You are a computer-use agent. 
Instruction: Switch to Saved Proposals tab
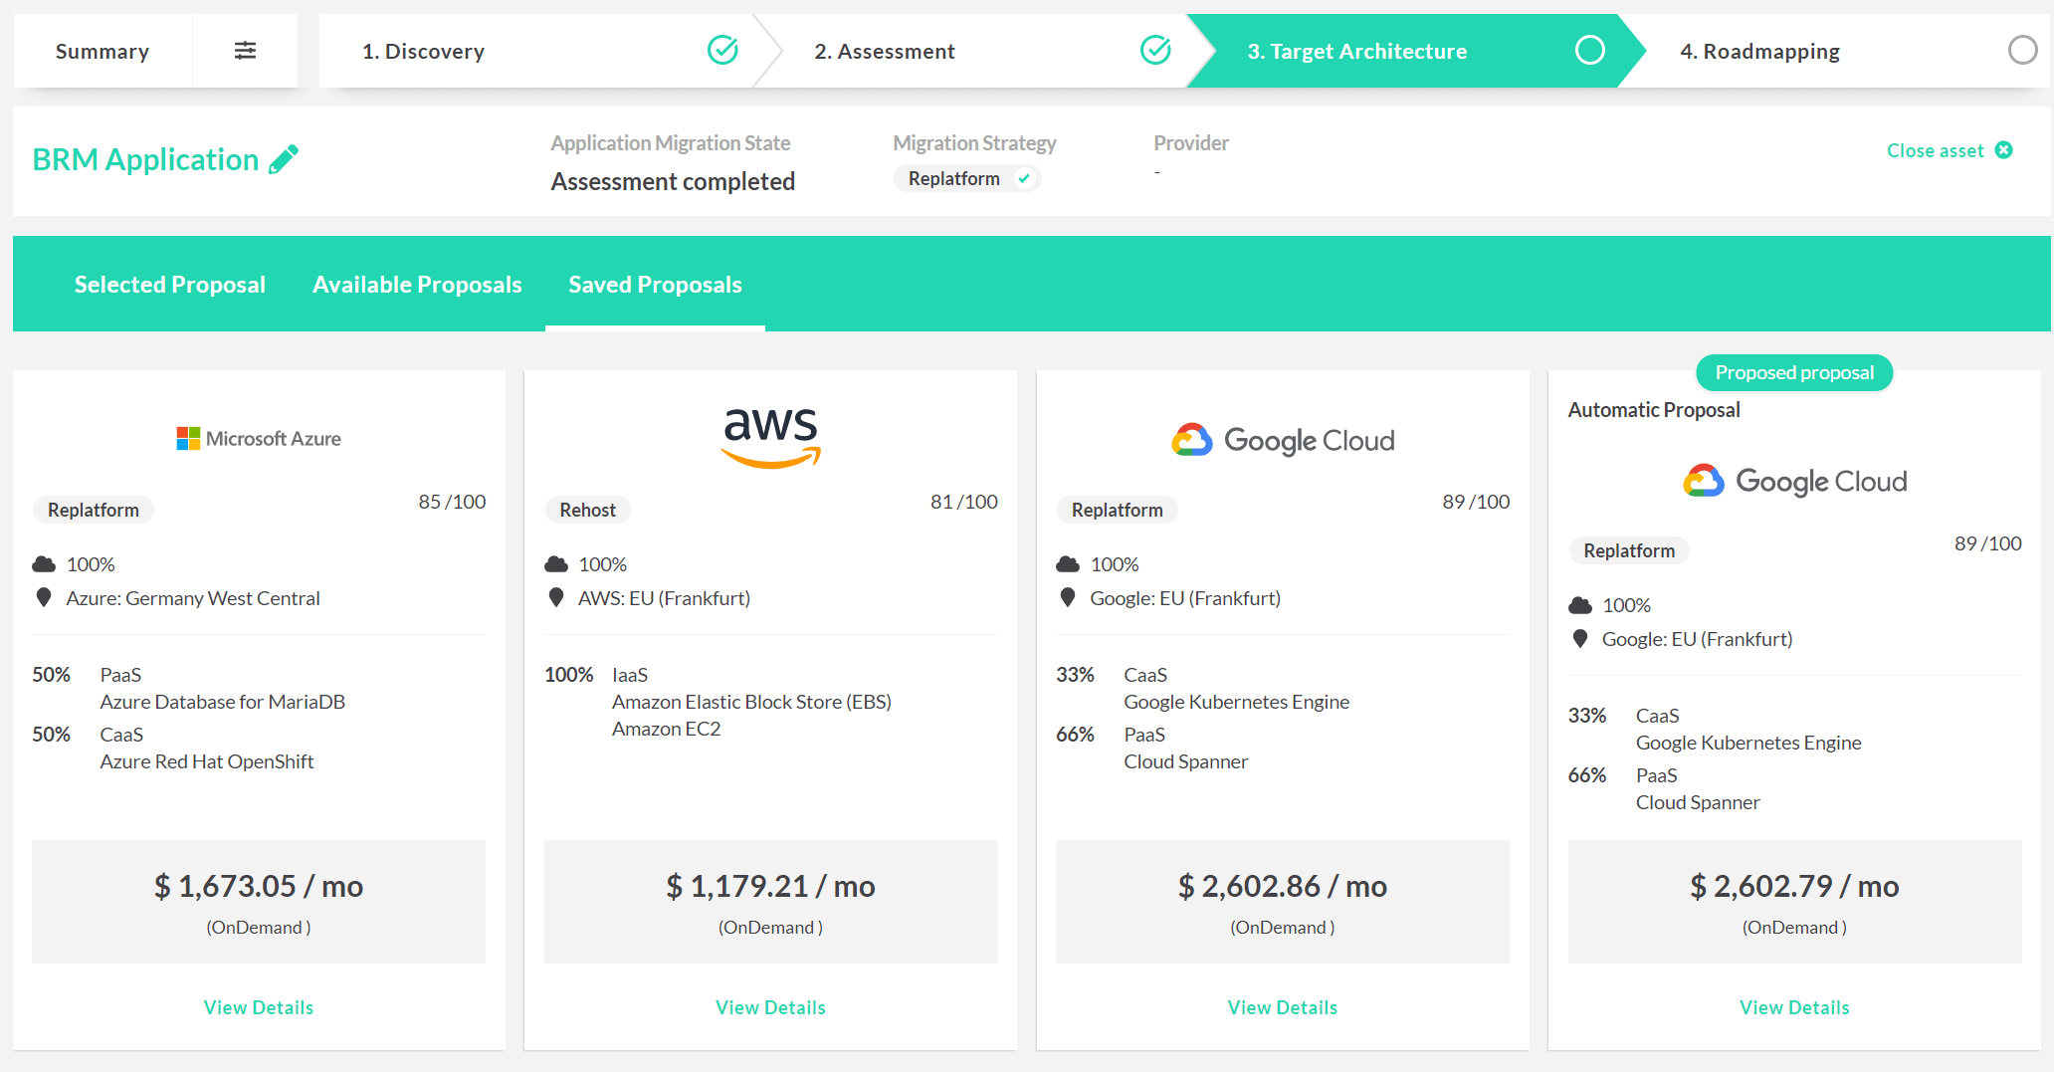655,285
